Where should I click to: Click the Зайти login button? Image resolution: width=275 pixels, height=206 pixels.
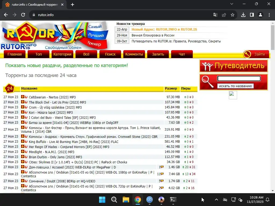(256, 54)
